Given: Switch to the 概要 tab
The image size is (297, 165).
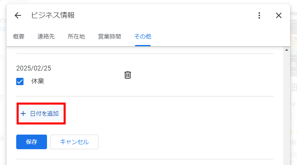Looking at the screenshot, I should pyautogui.click(x=19, y=36).
